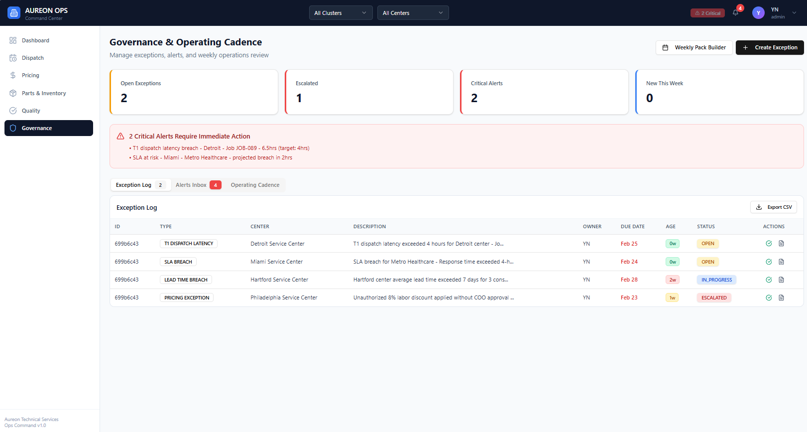Screen dimensions: 807x432
Task: Resolve the T1 Dispatch Latency exception
Action: (x=769, y=244)
